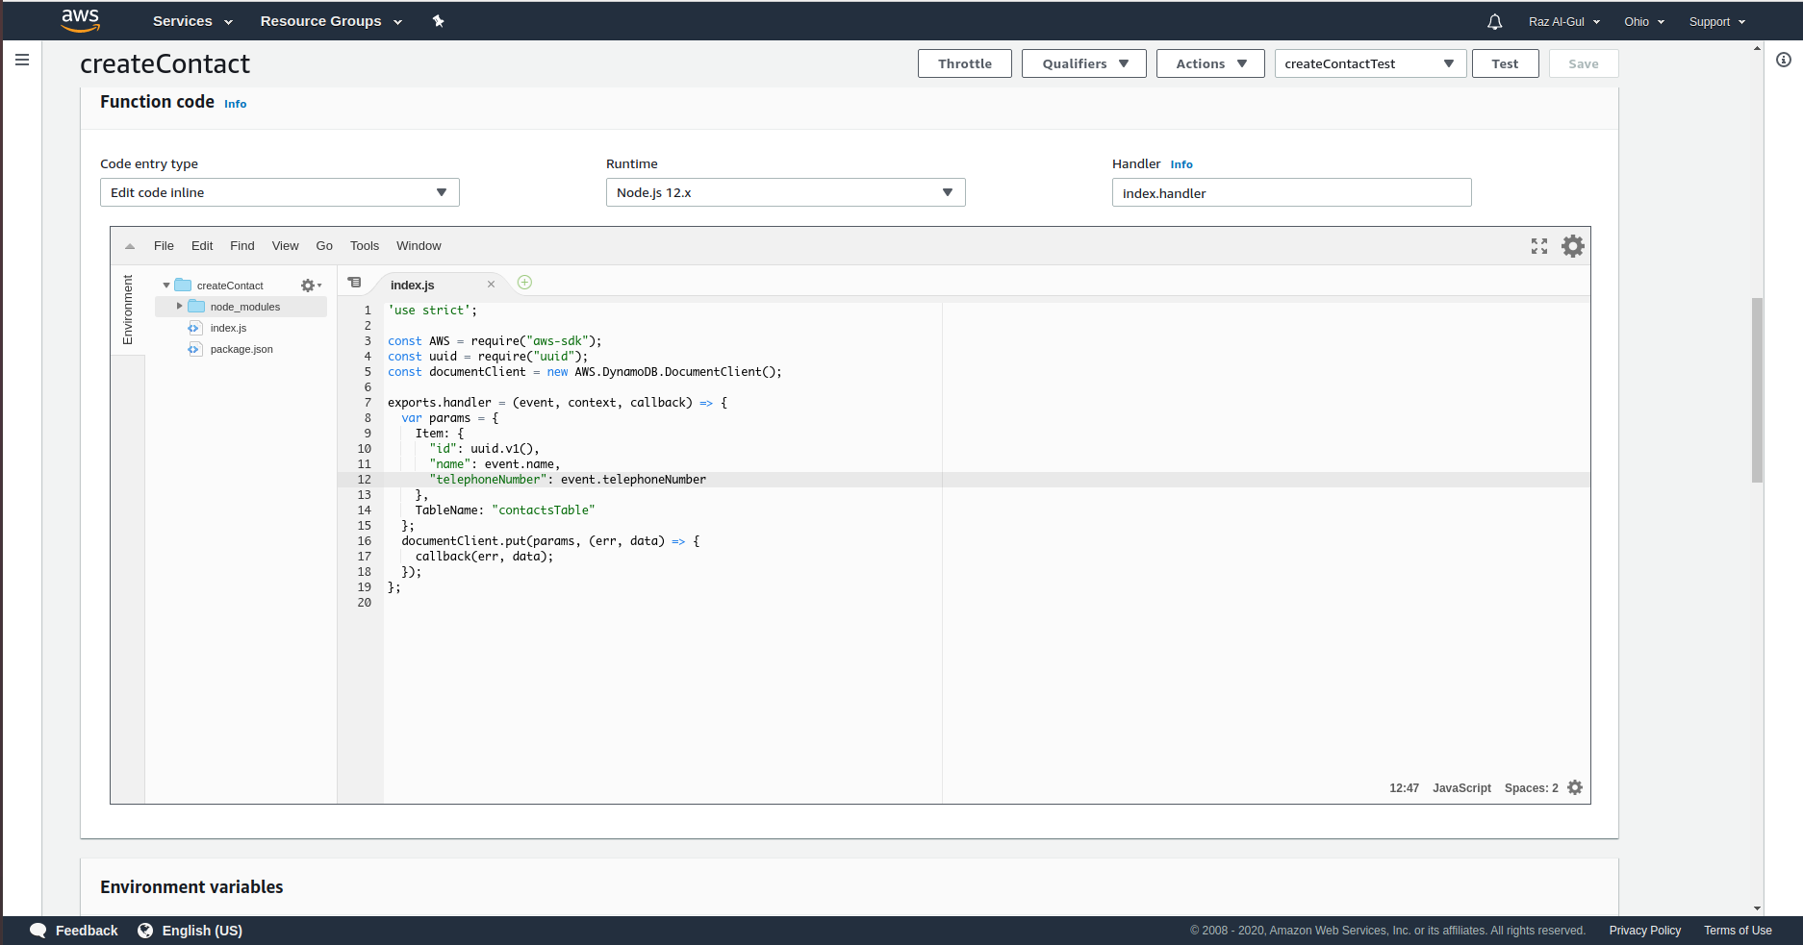
Task: Open the tab list icon left of index.js tab
Action: click(355, 282)
